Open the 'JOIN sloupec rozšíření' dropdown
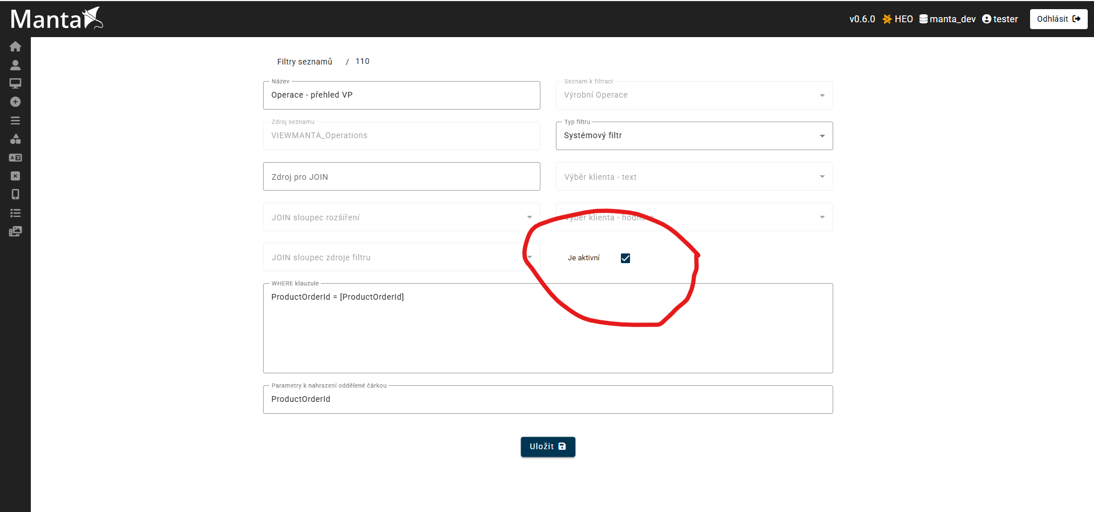This screenshot has width=1094, height=512. coord(401,217)
